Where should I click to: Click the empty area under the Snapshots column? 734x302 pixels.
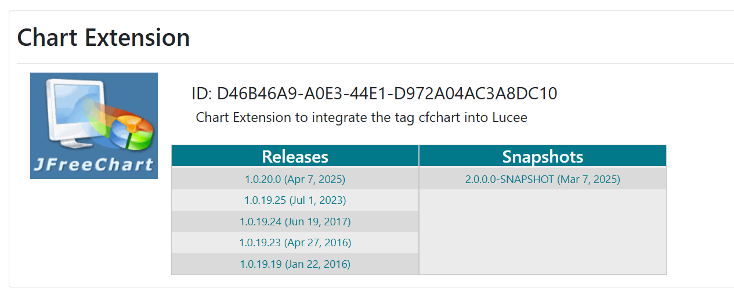coord(543,232)
